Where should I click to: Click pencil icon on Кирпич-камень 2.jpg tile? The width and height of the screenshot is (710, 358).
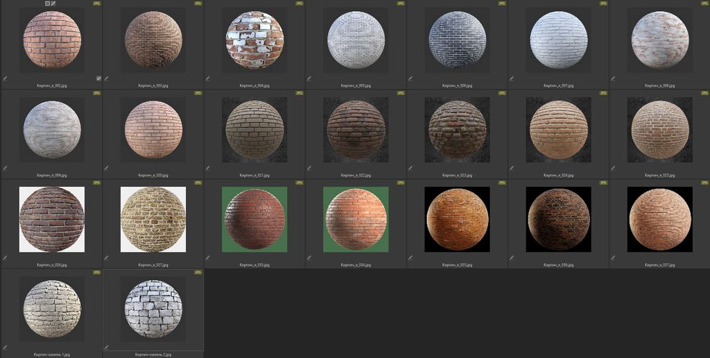[x=106, y=347]
